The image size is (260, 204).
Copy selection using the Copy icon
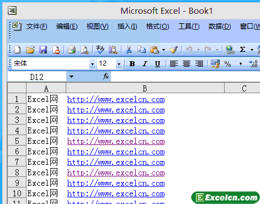pyautogui.click(x=141, y=50)
